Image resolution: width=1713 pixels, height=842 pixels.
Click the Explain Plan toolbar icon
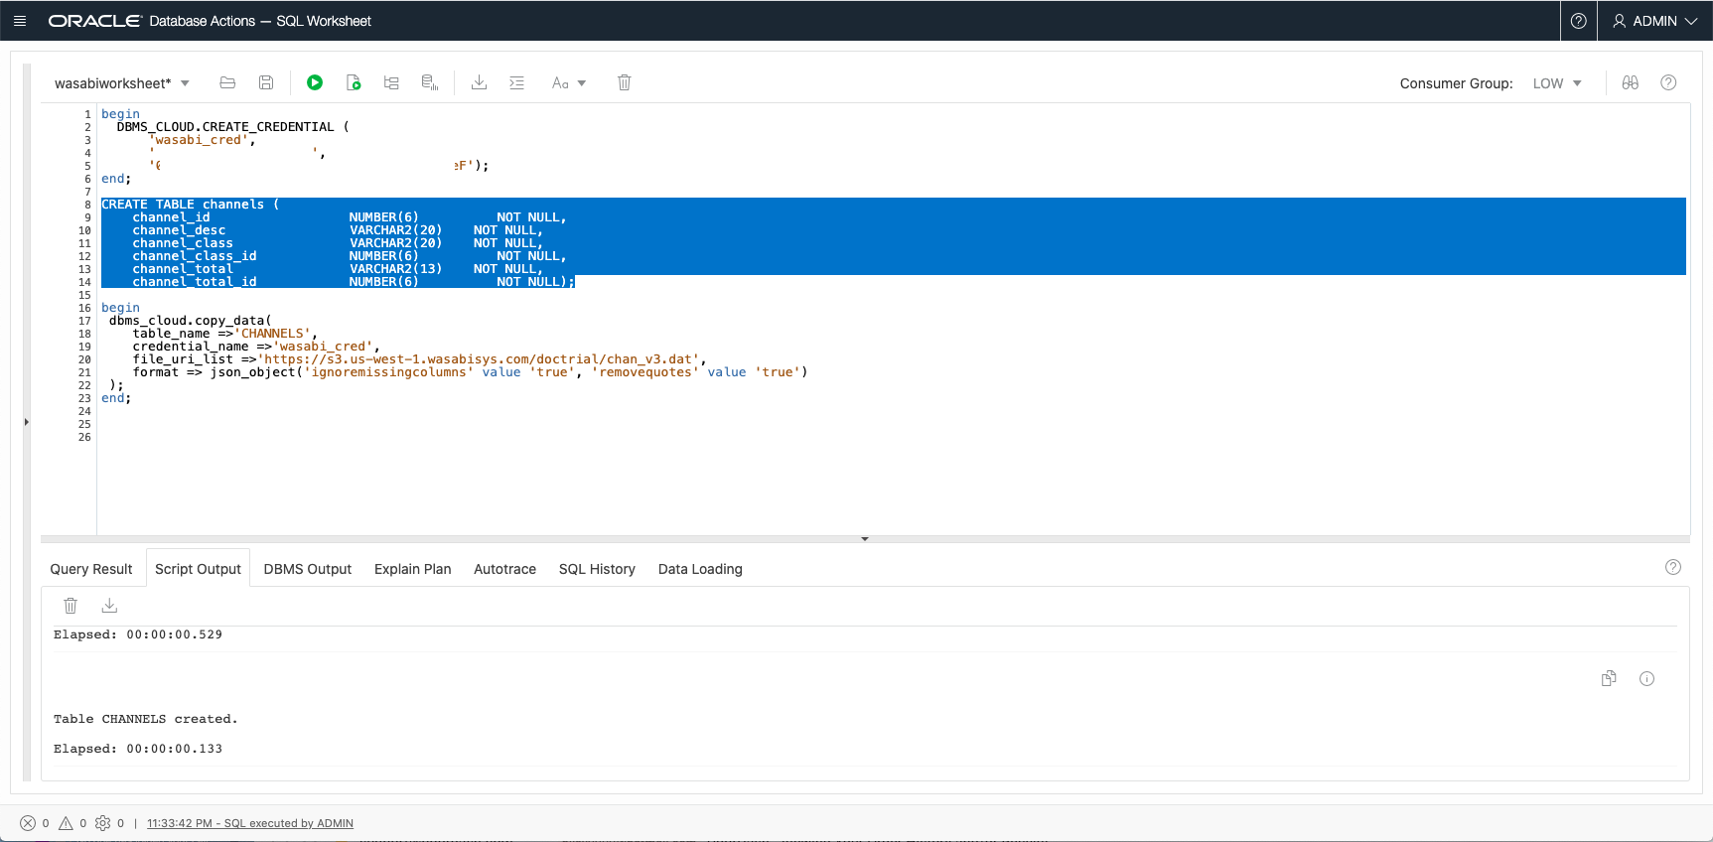[x=391, y=82]
